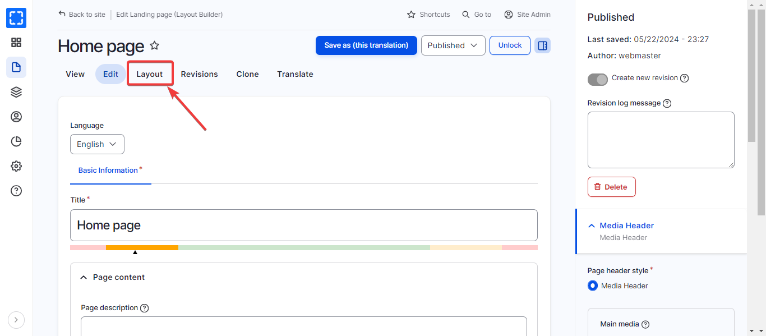Open the English language dropdown
Image resolution: width=766 pixels, height=336 pixels.
tap(97, 144)
